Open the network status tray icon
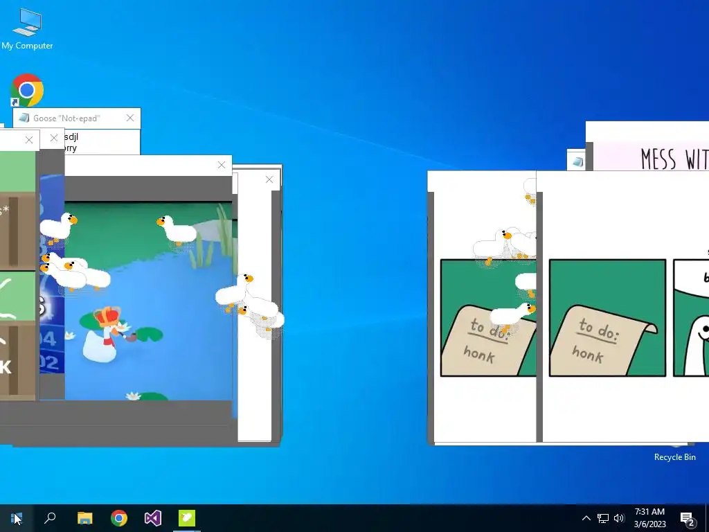 [603, 518]
